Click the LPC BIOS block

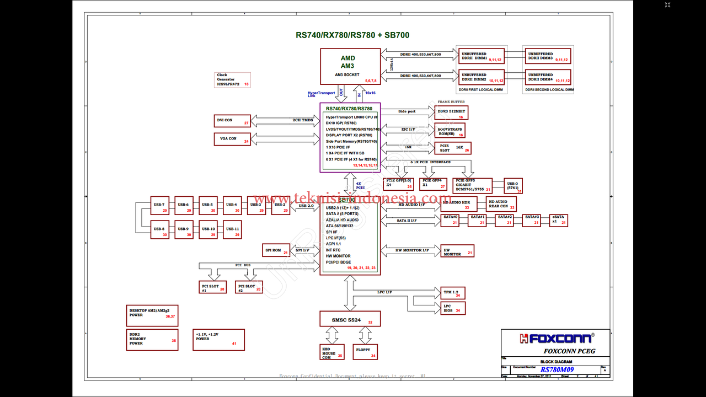click(453, 308)
